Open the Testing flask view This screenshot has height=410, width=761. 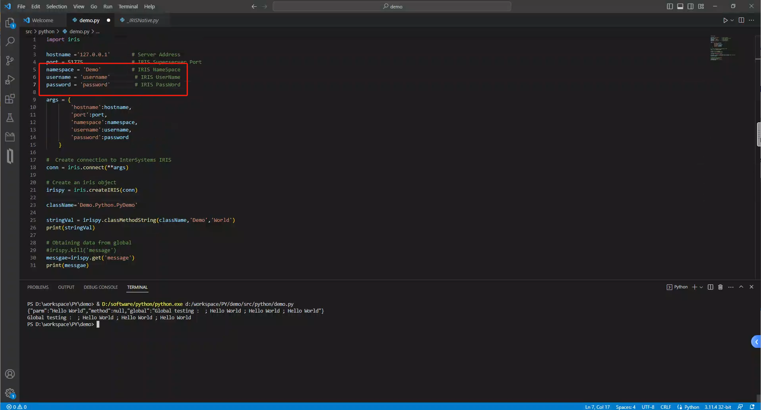pos(10,118)
